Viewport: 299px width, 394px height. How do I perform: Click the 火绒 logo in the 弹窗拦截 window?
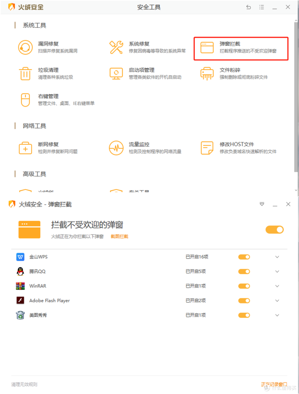point(12,204)
